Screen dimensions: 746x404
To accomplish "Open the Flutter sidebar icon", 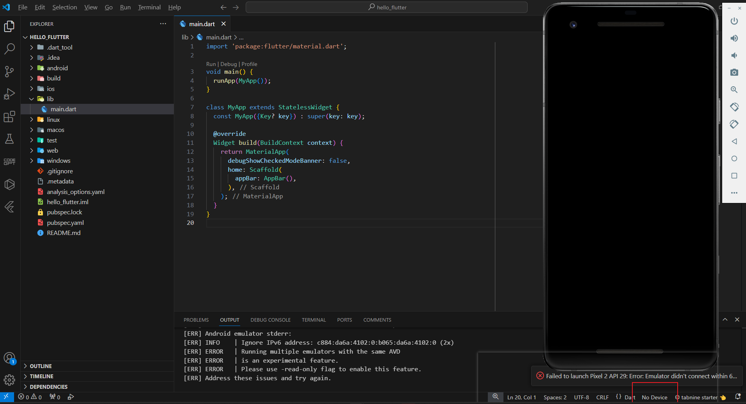I will [x=9, y=207].
